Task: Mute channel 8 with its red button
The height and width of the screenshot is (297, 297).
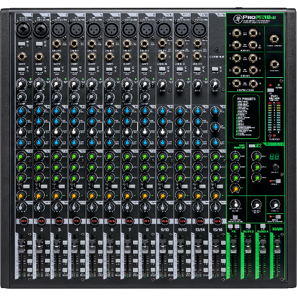Action: pos(147,221)
